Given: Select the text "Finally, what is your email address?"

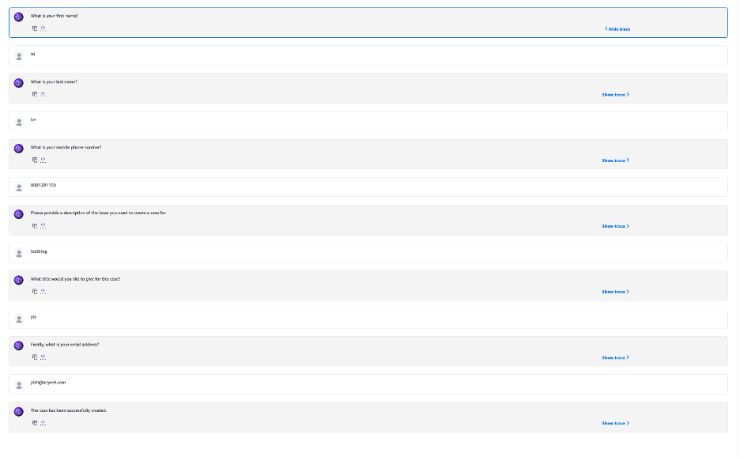Looking at the screenshot, I should coord(65,345).
